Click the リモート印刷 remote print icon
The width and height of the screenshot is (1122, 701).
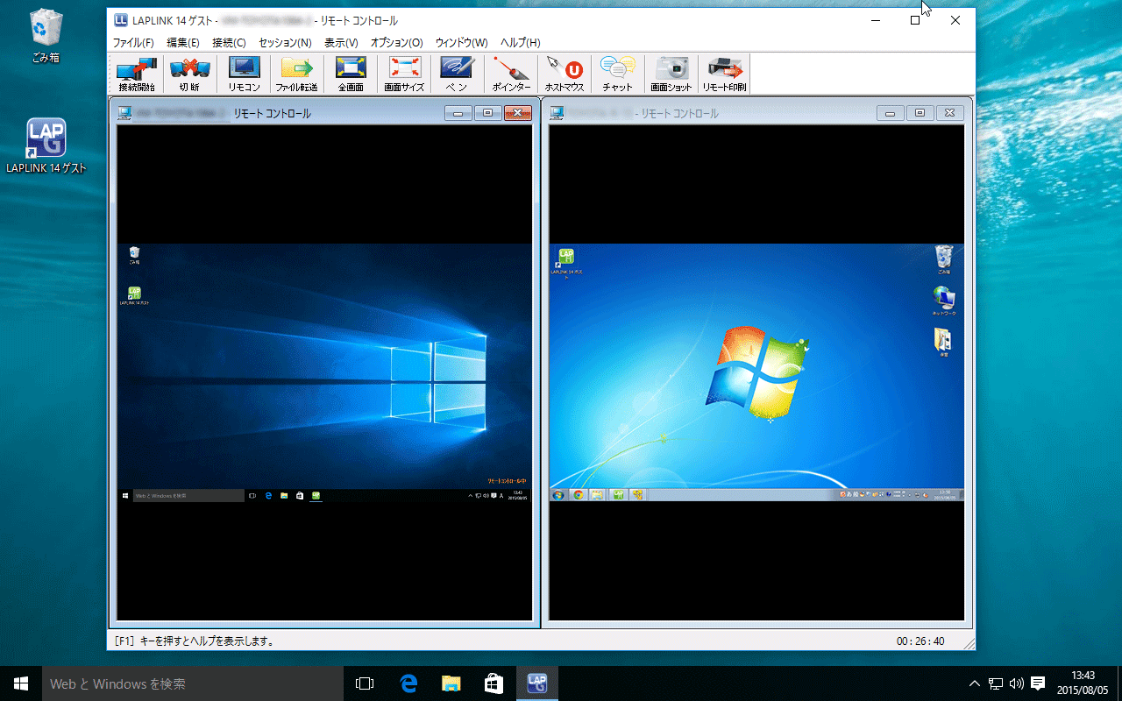tap(724, 74)
